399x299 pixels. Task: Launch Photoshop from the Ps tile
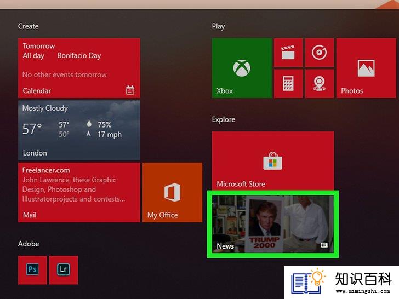32,270
